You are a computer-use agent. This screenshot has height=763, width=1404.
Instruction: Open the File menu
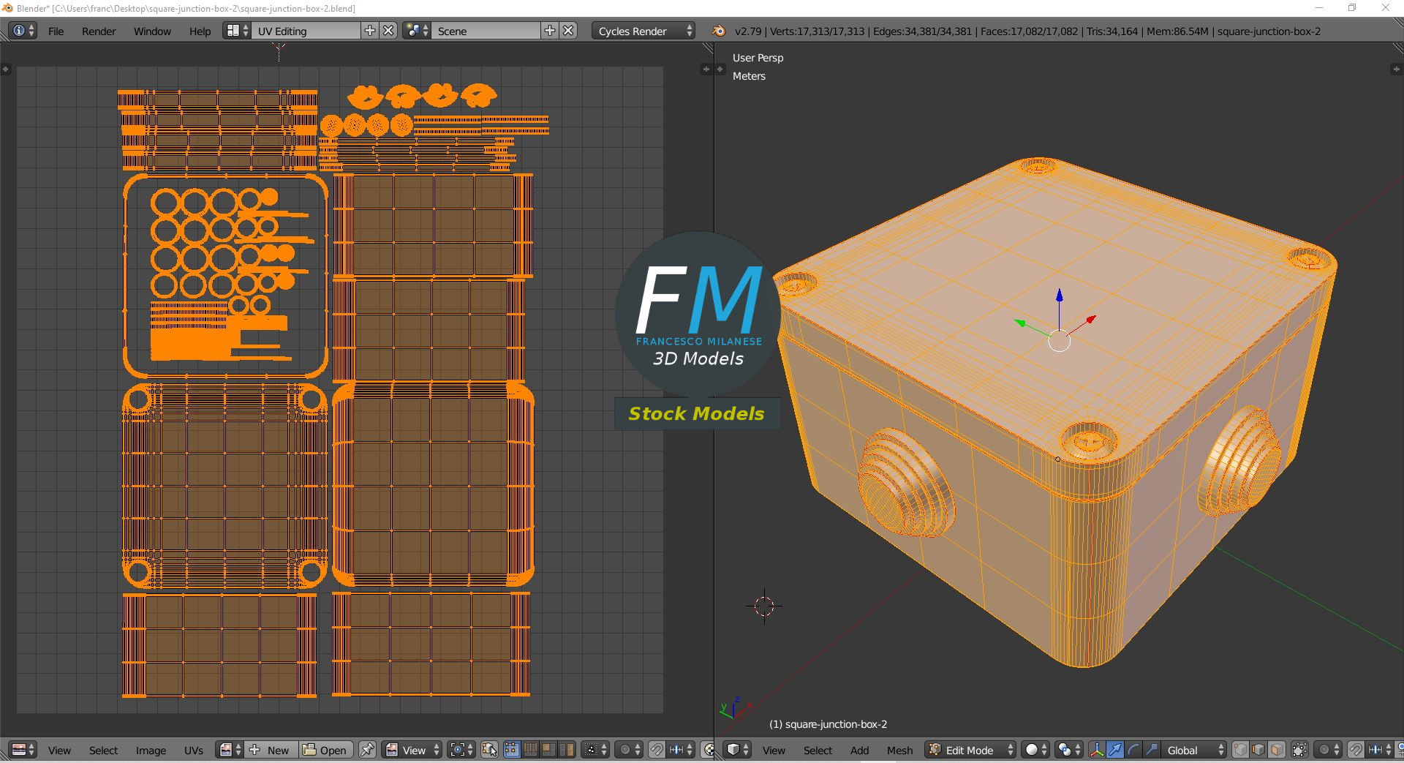pos(56,31)
